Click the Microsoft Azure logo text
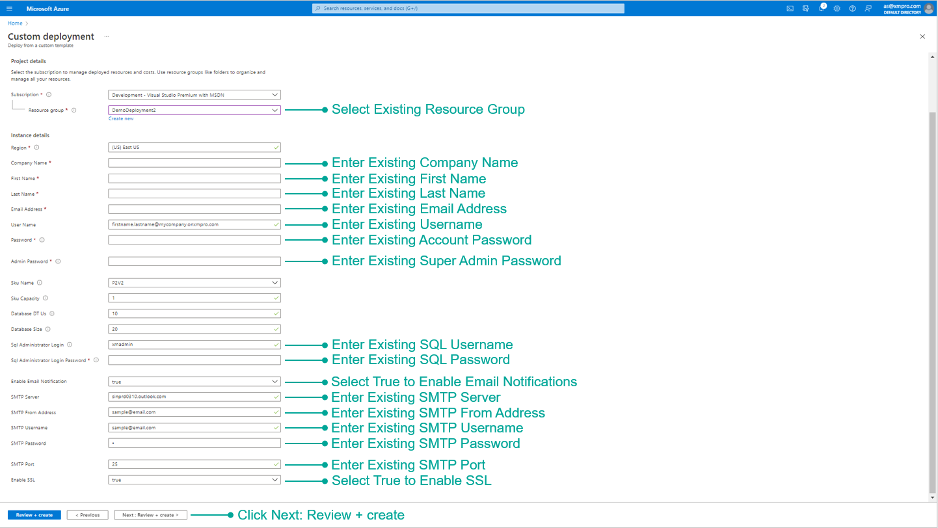 point(47,8)
